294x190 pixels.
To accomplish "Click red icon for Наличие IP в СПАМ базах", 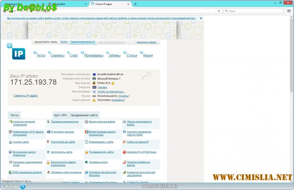I will (125, 152).
